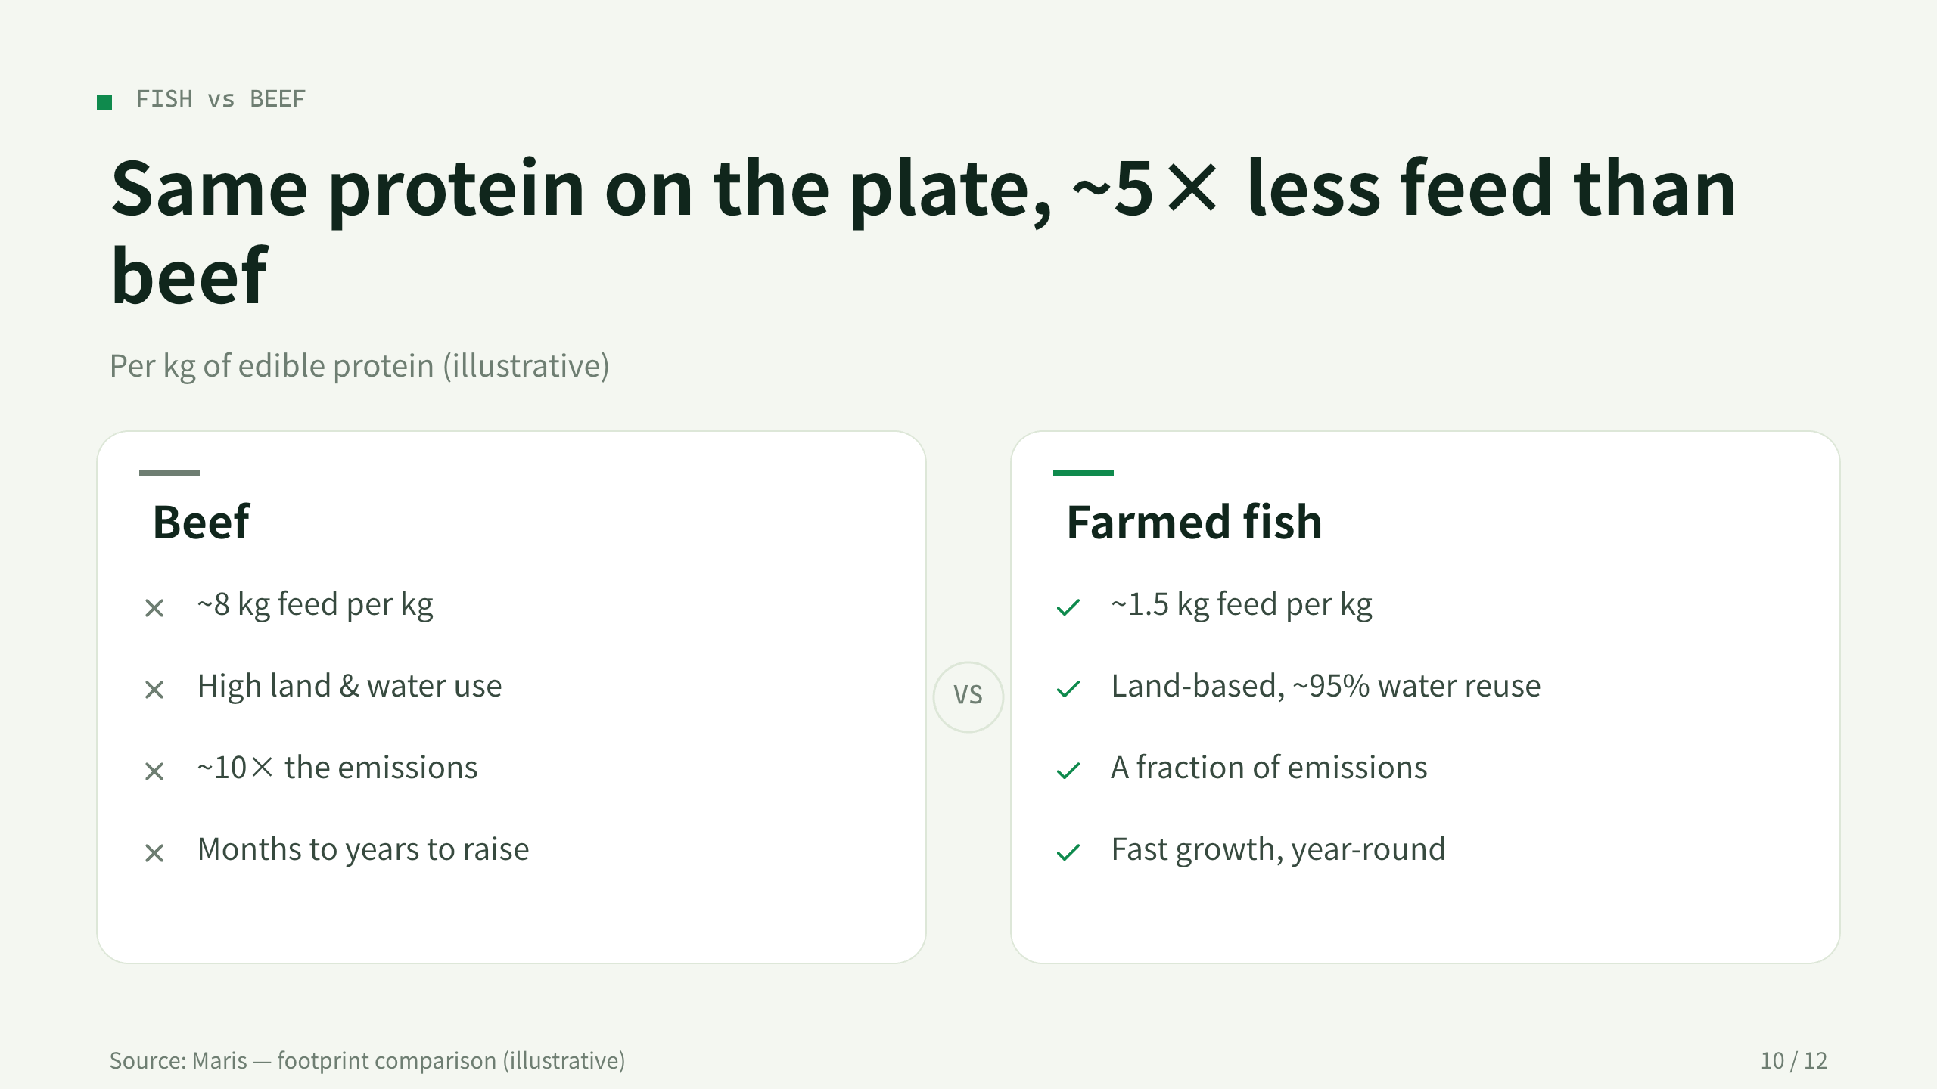This screenshot has height=1089, width=1937.
Task: Click the Farmed fish card heading
Action: tap(1194, 522)
